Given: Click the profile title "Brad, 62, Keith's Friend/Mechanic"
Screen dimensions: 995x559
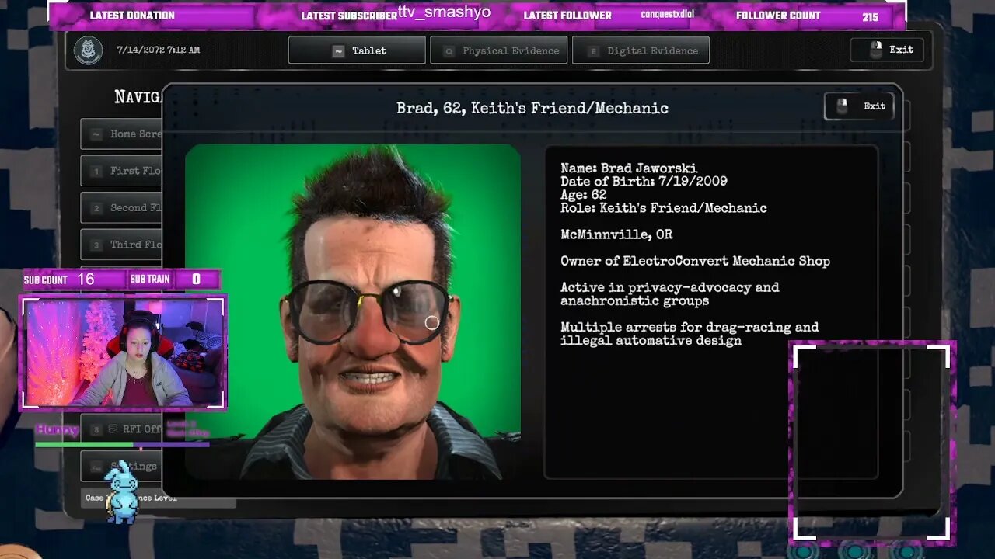Looking at the screenshot, I should (x=532, y=108).
